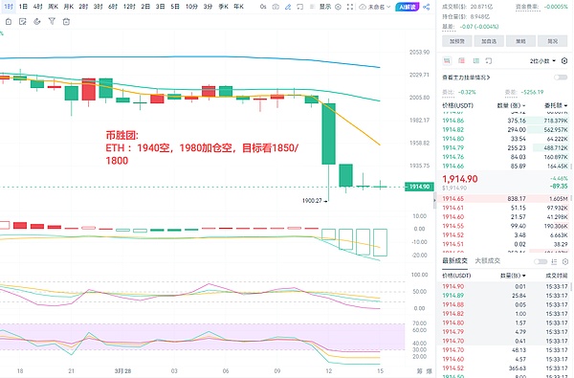
Task: Show buy orders only order book view
Action: pyautogui.click(x=475, y=61)
